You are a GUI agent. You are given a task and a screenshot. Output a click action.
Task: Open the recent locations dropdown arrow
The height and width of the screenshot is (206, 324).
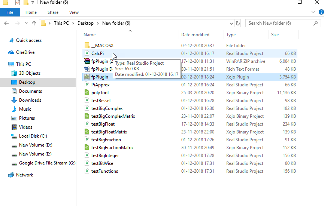(x=26, y=23)
